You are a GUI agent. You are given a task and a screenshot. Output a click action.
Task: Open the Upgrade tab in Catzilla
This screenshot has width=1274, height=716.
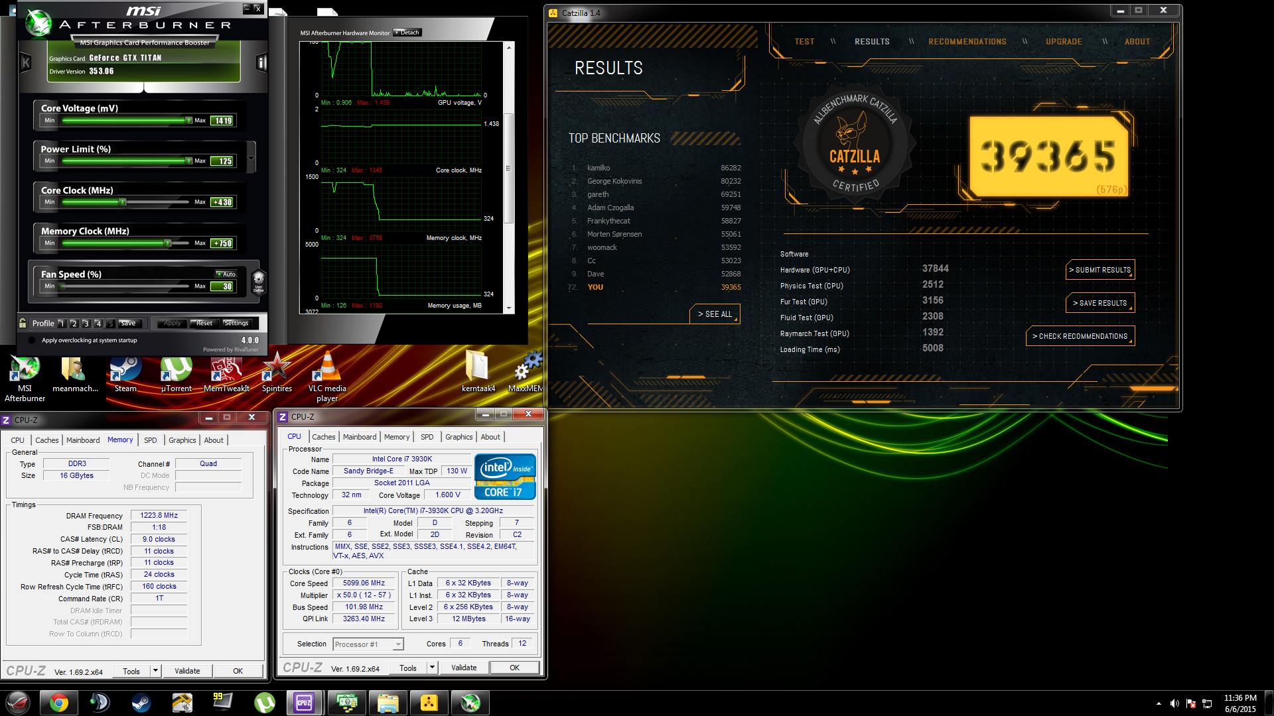(x=1064, y=42)
